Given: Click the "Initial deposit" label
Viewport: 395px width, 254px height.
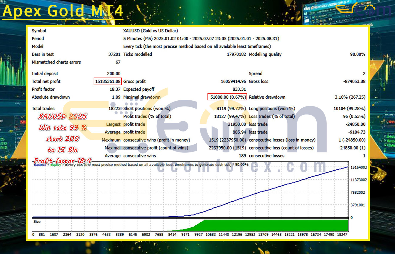Looking at the screenshot, I should click(45, 74).
